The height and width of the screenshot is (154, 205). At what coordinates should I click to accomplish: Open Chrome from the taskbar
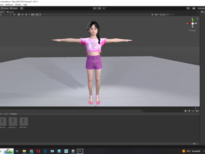pos(31,151)
